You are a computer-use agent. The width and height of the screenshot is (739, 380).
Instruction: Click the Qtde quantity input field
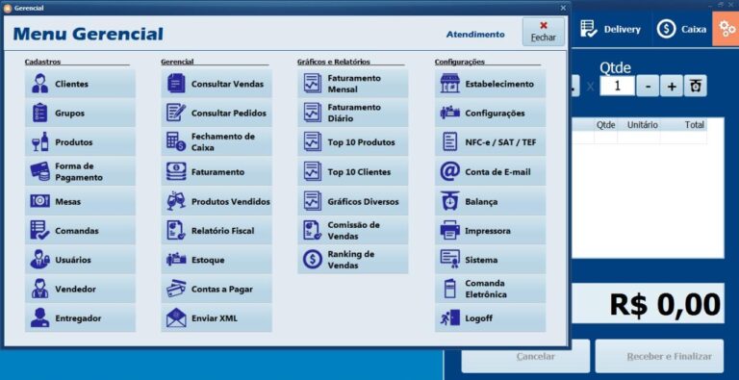click(617, 87)
